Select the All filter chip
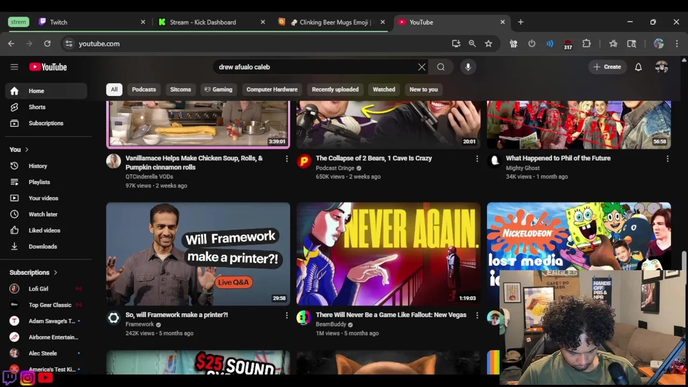The image size is (688, 387). point(114,89)
